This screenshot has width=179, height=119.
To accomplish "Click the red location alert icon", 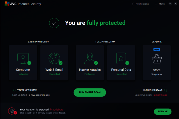I will [12, 111].
